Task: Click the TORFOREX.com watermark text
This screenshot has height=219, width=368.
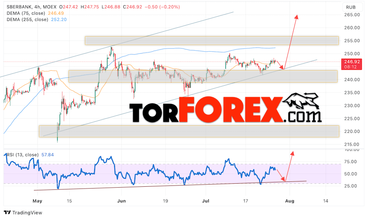Action: tap(225, 109)
